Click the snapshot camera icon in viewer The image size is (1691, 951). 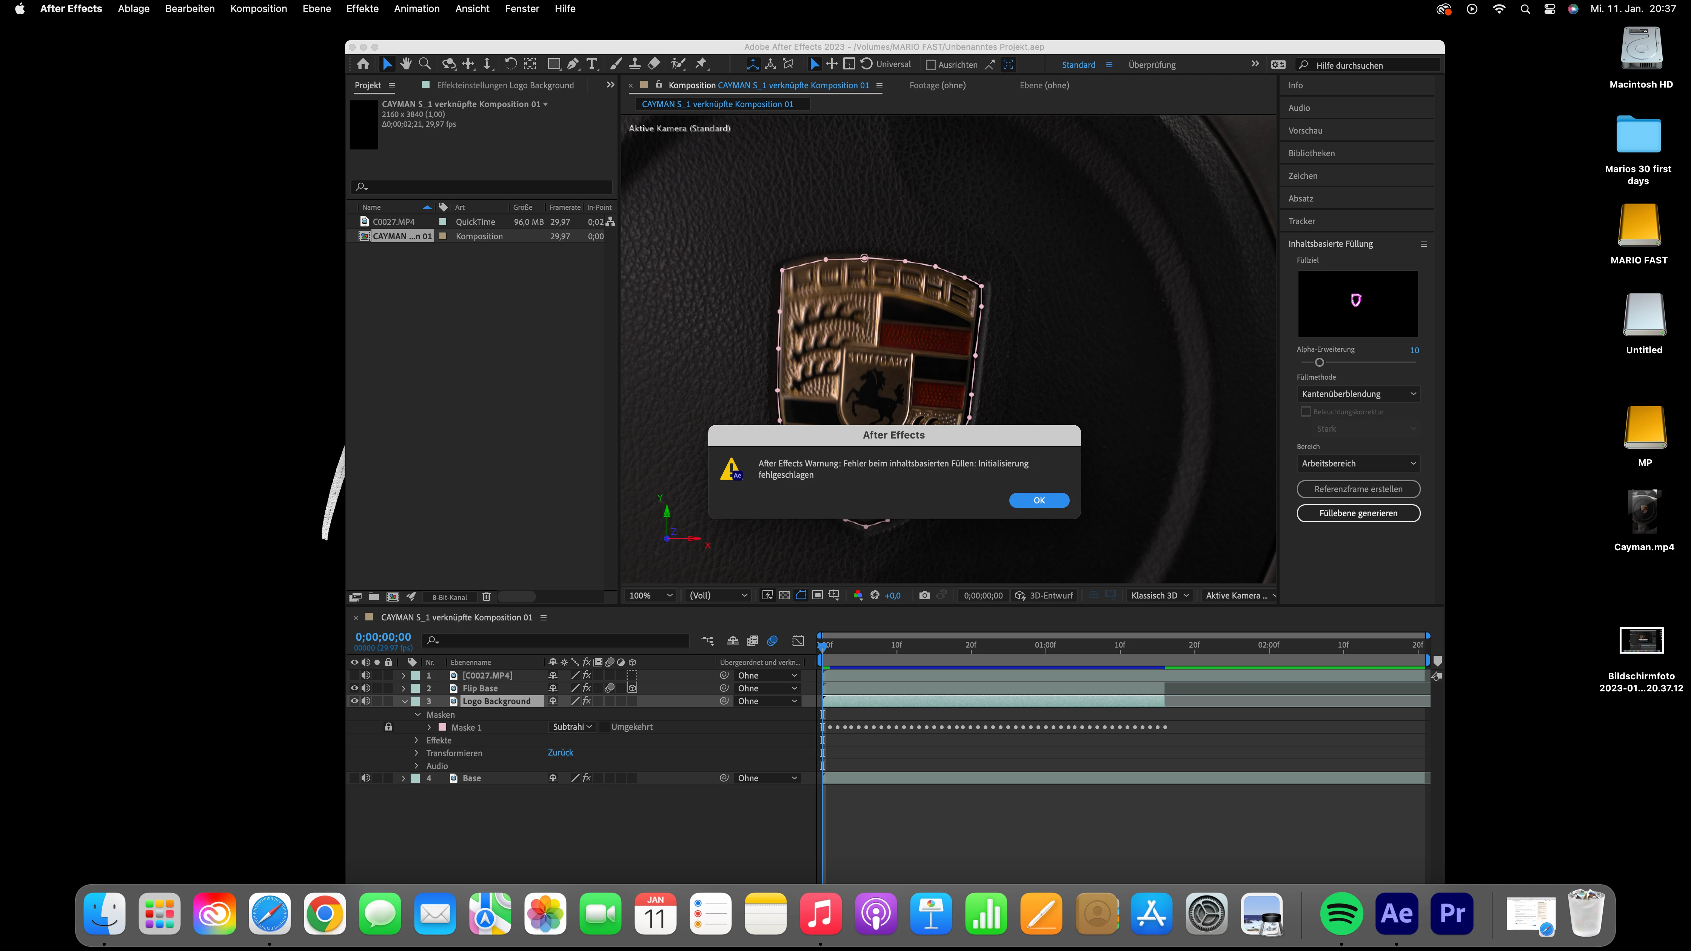(x=924, y=595)
